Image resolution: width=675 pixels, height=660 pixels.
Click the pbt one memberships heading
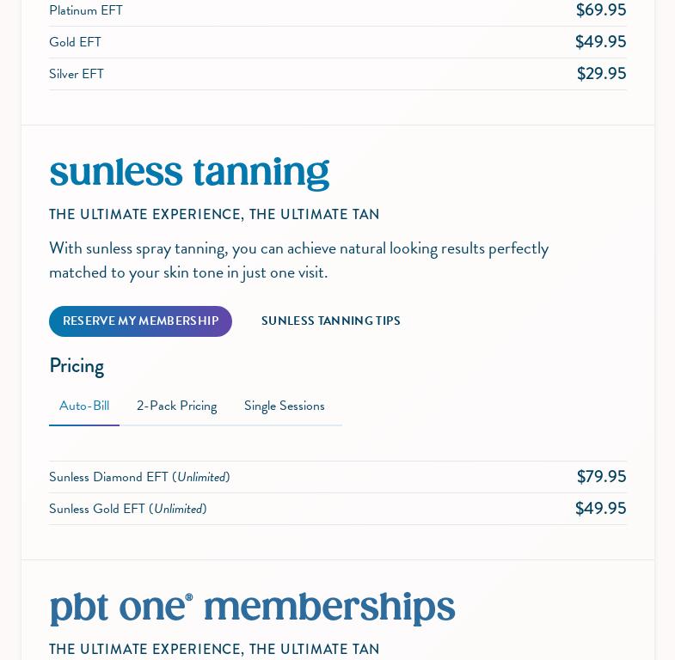click(252, 607)
